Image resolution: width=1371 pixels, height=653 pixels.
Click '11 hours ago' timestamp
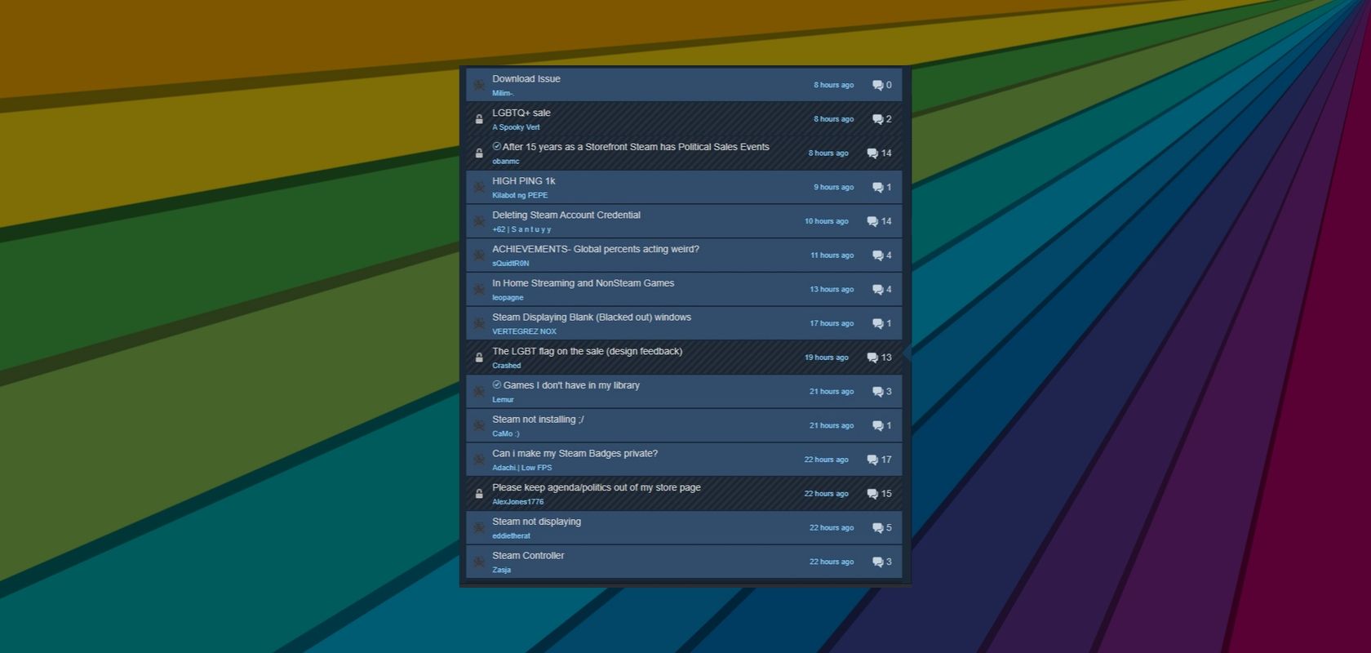click(x=832, y=255)
